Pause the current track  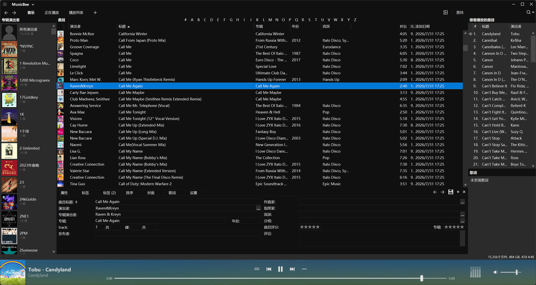[280, 269]
